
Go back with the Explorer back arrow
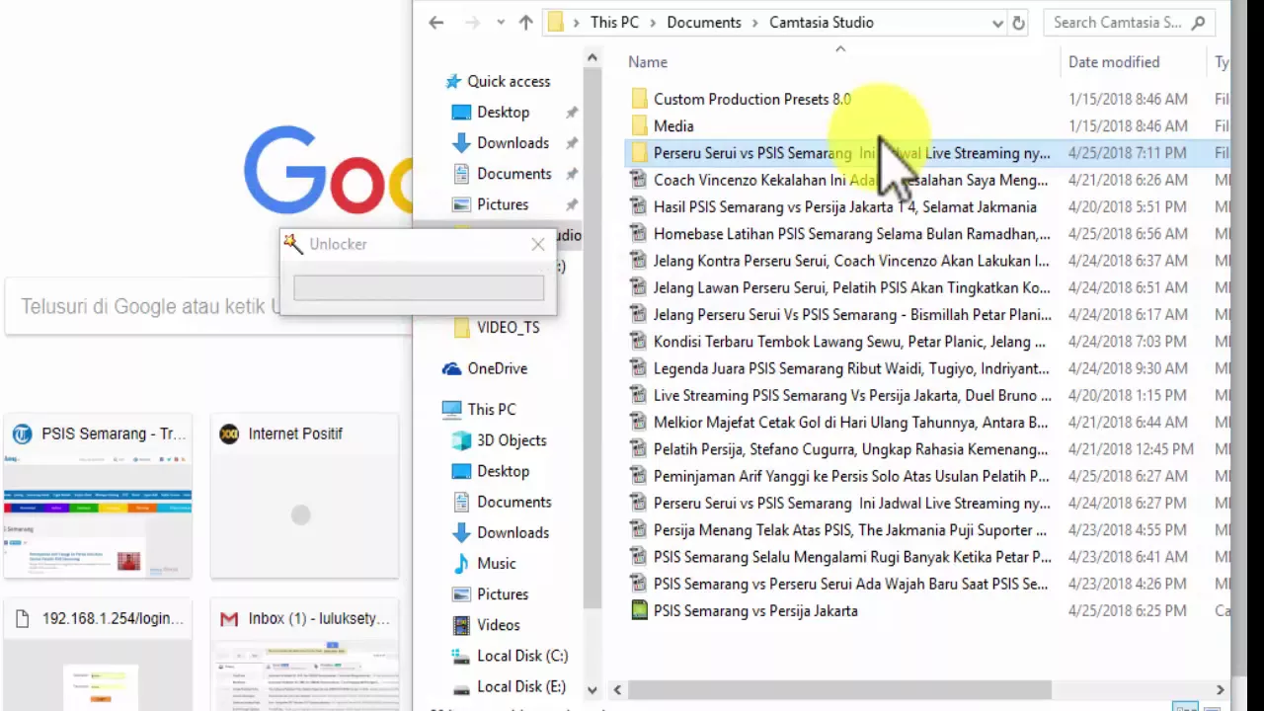coord(436,23)
